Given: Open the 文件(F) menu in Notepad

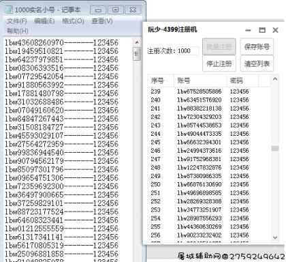Looking at the screenshot, I should pyautogui.click(x=16, y=21).
